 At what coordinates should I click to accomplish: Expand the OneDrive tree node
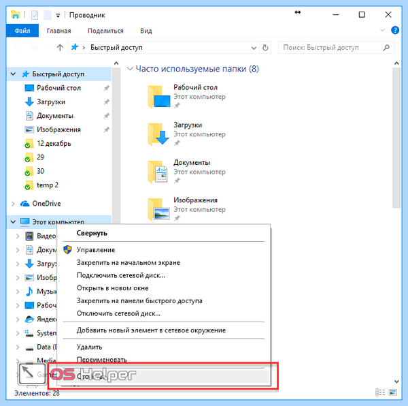point(13,204)
